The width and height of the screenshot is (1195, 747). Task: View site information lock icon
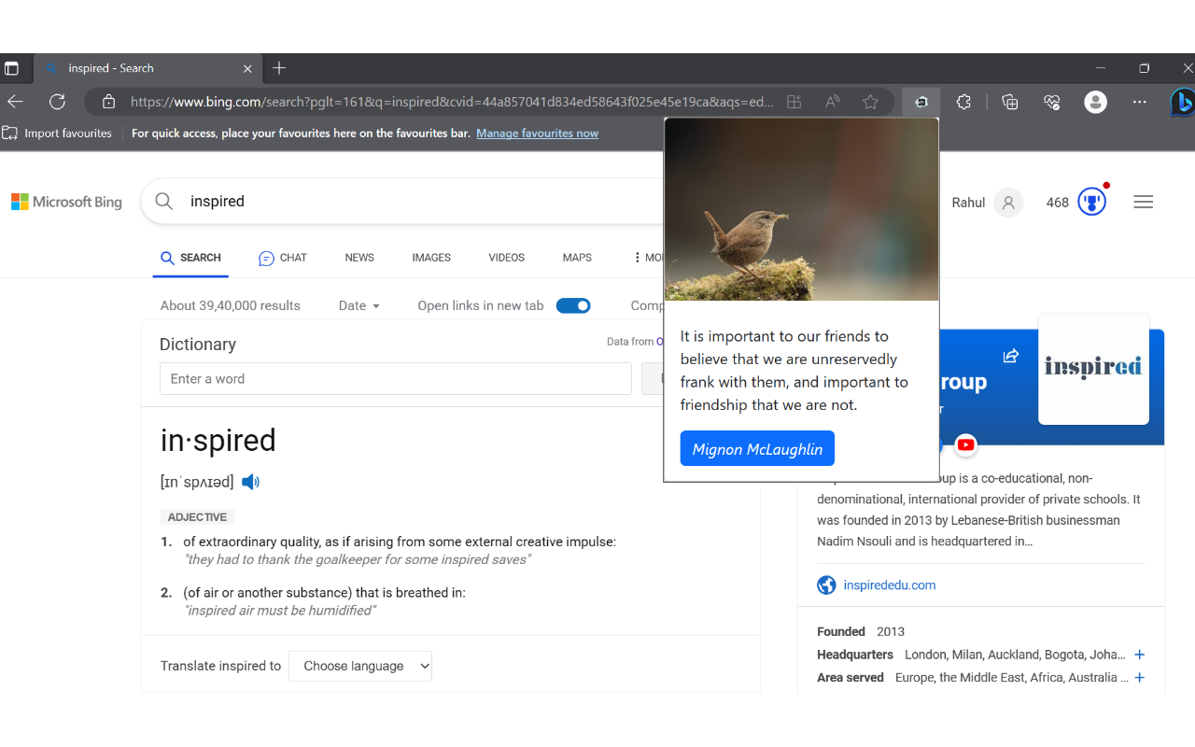point(109,102)
